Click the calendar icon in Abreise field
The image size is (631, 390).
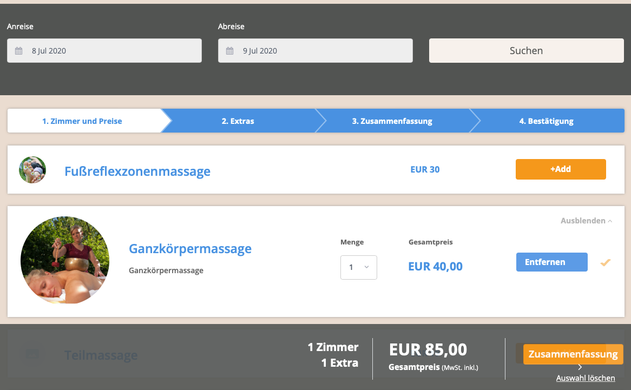[229, 51]
